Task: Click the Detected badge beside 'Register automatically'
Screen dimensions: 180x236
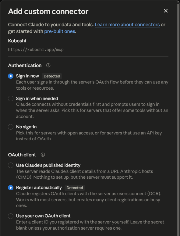Action: pyautogui.click(x=75, y=188)
